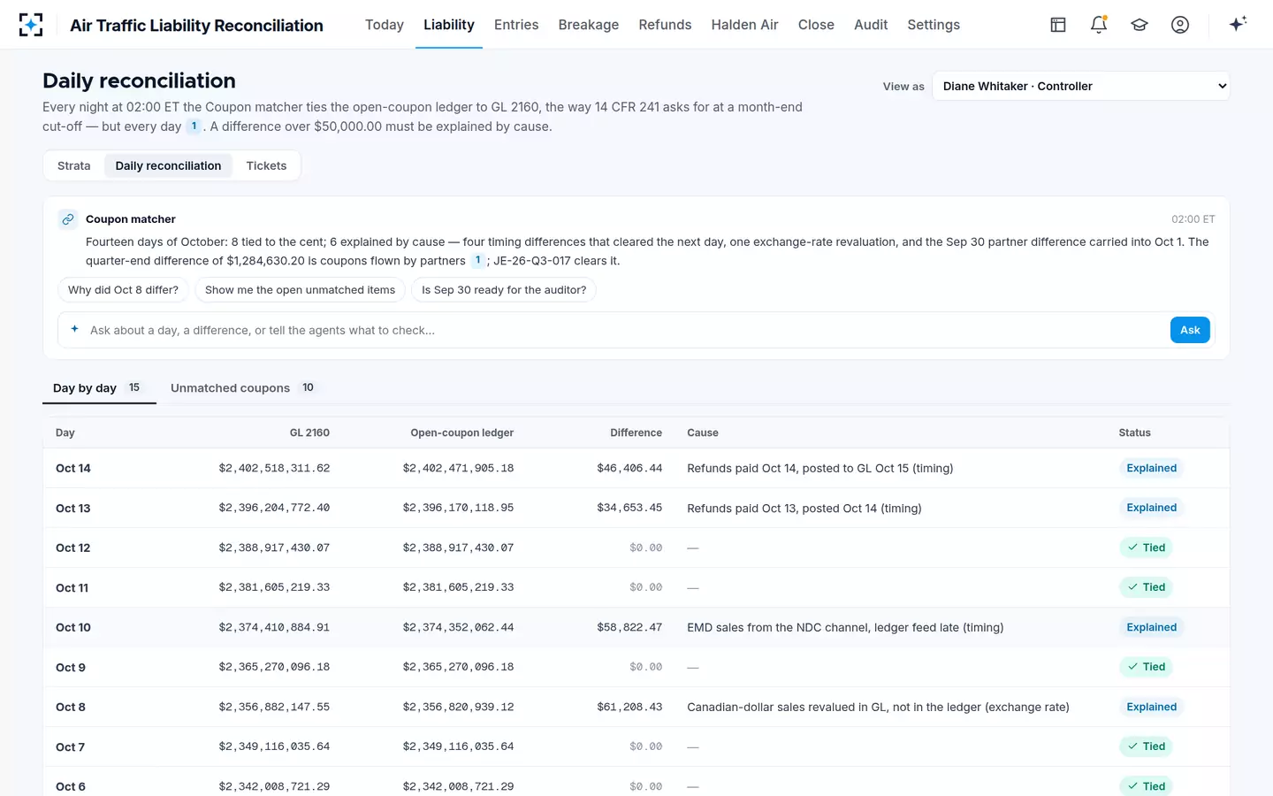Viewport: 1273px width, 796px height.
Task: Click the graduation cap icon
Action: pos(1140,25)
